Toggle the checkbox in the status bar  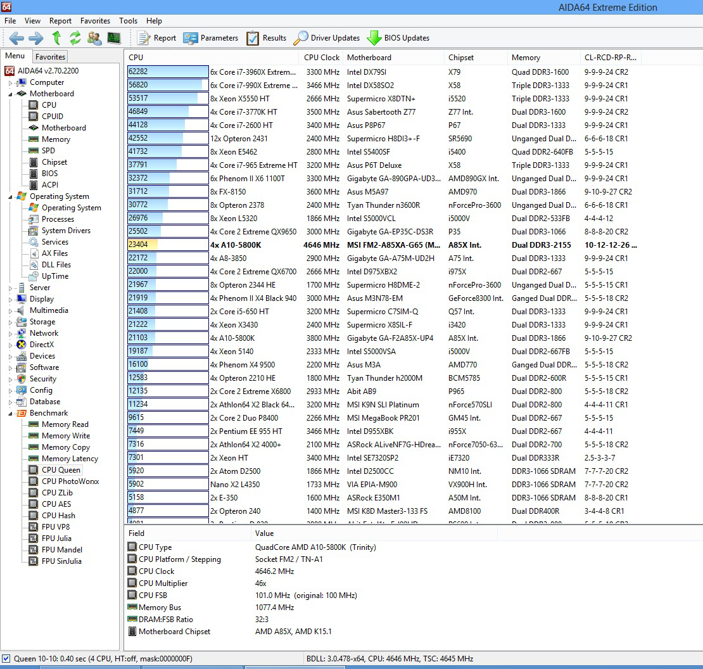(x=6, y=659)
